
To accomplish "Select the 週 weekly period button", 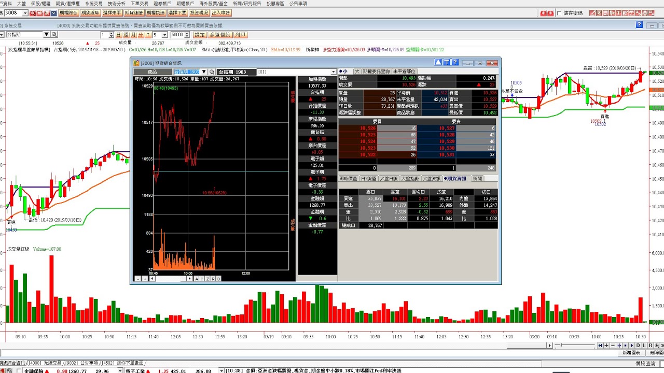I will pyautogui.click(x=126, y=35).
